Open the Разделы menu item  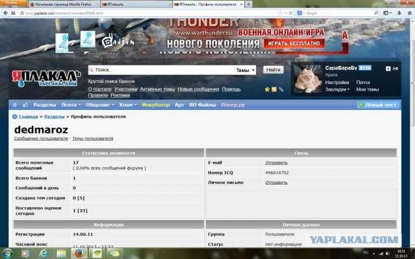45,105
